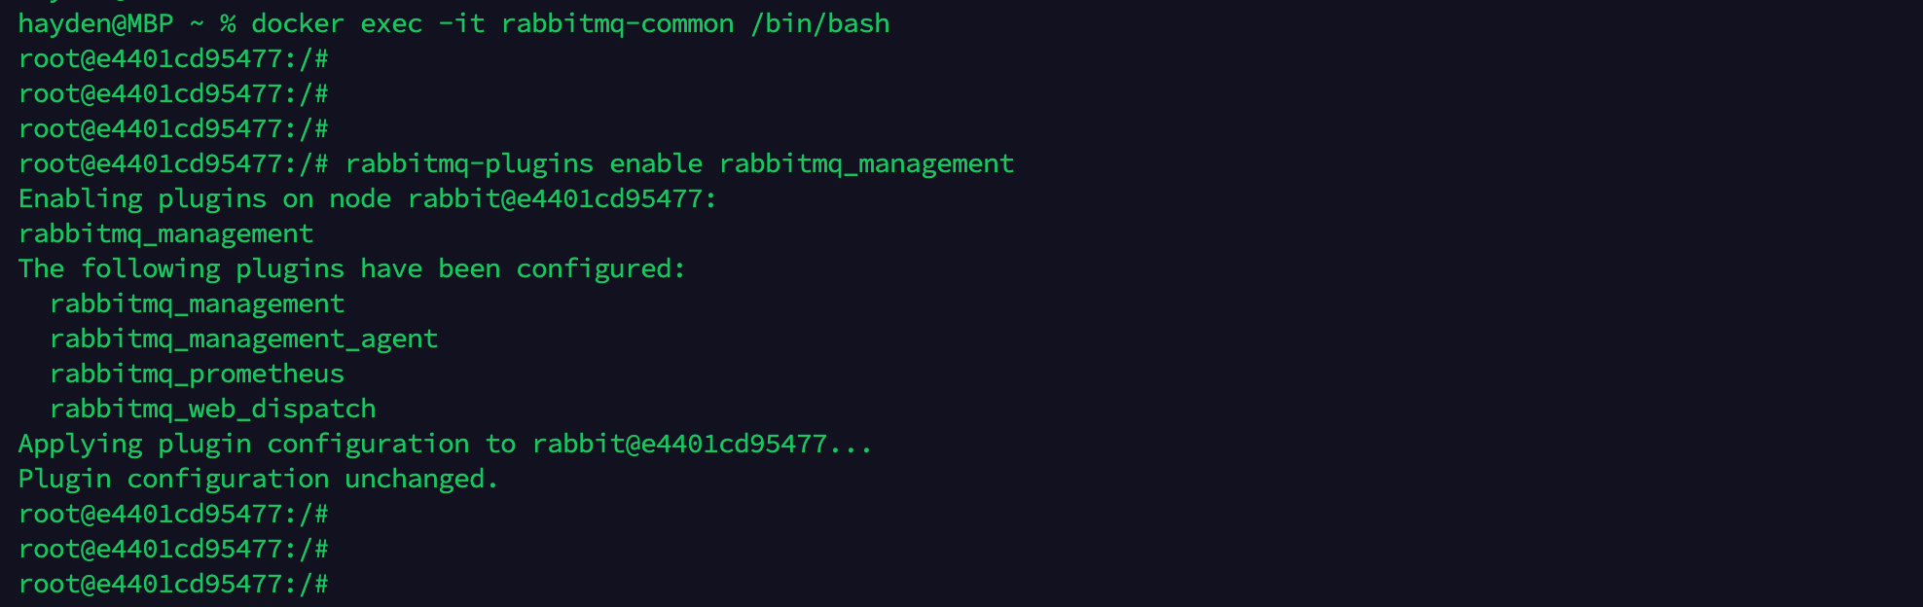Click the indented rabbitmq_management plugin entry

coord(197,303)
